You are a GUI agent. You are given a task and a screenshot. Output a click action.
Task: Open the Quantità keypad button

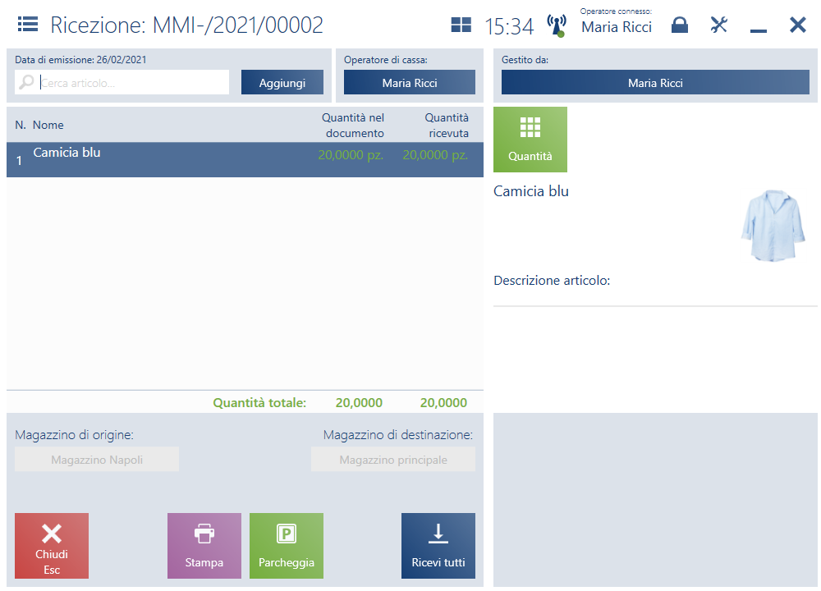click(x=530, y=140)
